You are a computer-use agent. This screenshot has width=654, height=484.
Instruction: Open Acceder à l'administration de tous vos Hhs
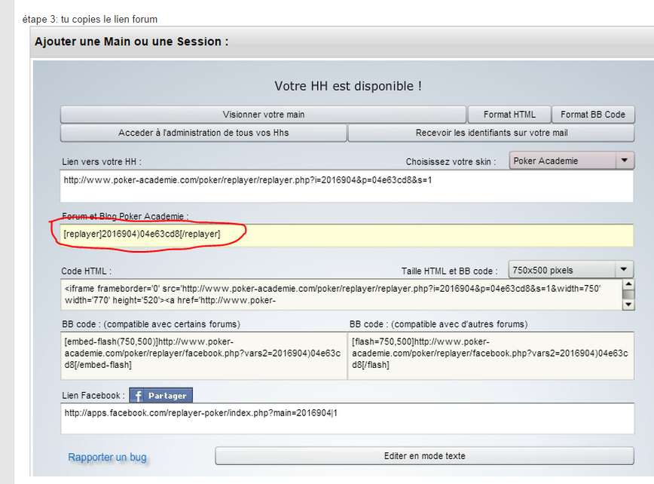click(x=203, y=133)
